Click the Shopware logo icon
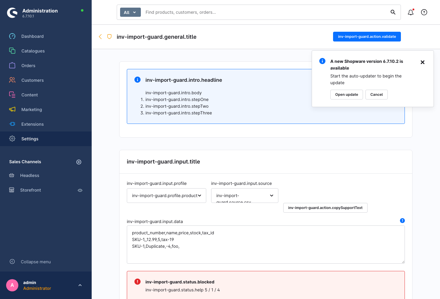Viewport: 440px width, 299px height. point(12,13)
